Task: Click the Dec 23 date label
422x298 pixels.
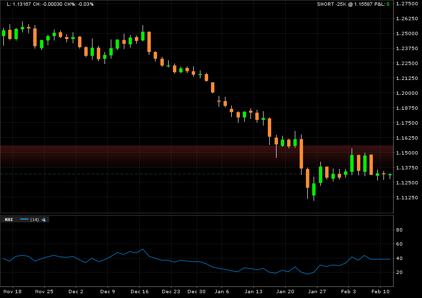Action: tap(171, 292)
